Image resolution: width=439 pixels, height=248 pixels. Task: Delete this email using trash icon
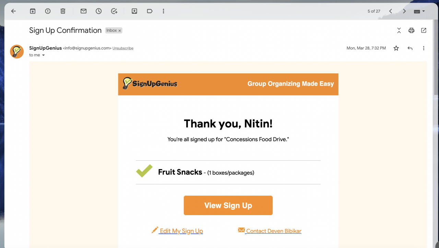pos(63,11)
